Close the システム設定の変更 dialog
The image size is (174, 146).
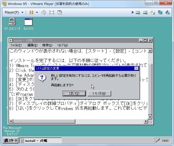tap(137, 69)
